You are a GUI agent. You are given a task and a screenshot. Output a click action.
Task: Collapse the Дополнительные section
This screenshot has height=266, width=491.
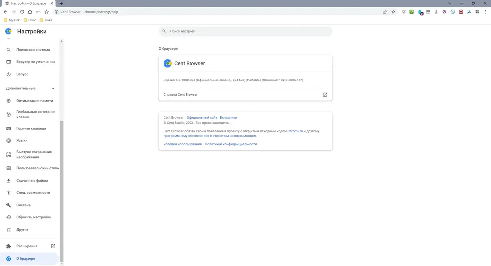53,88
